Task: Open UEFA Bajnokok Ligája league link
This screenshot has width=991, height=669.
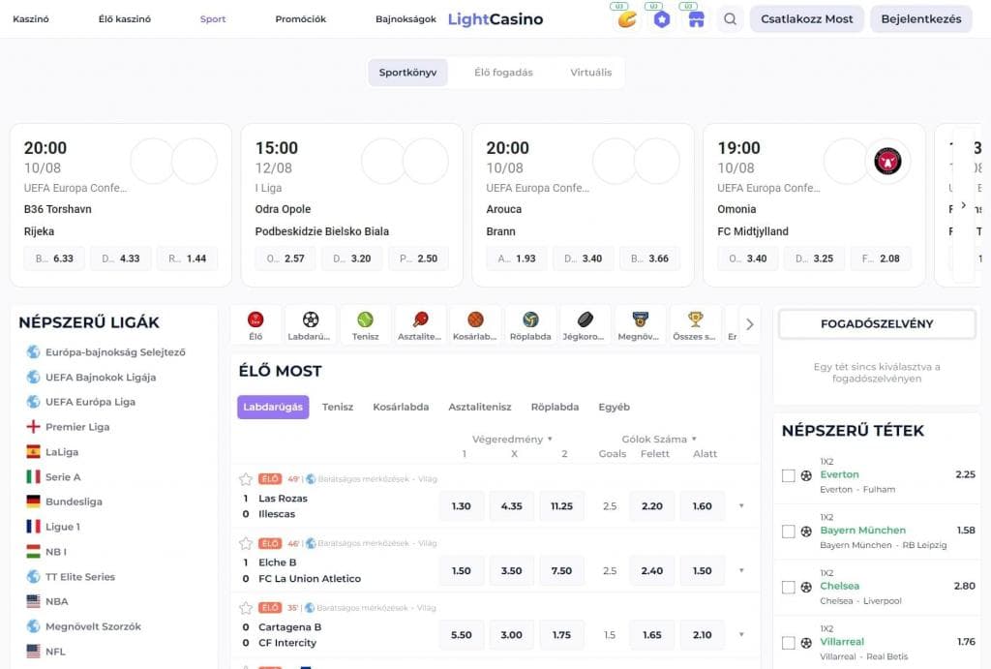Action: [101, 377]
